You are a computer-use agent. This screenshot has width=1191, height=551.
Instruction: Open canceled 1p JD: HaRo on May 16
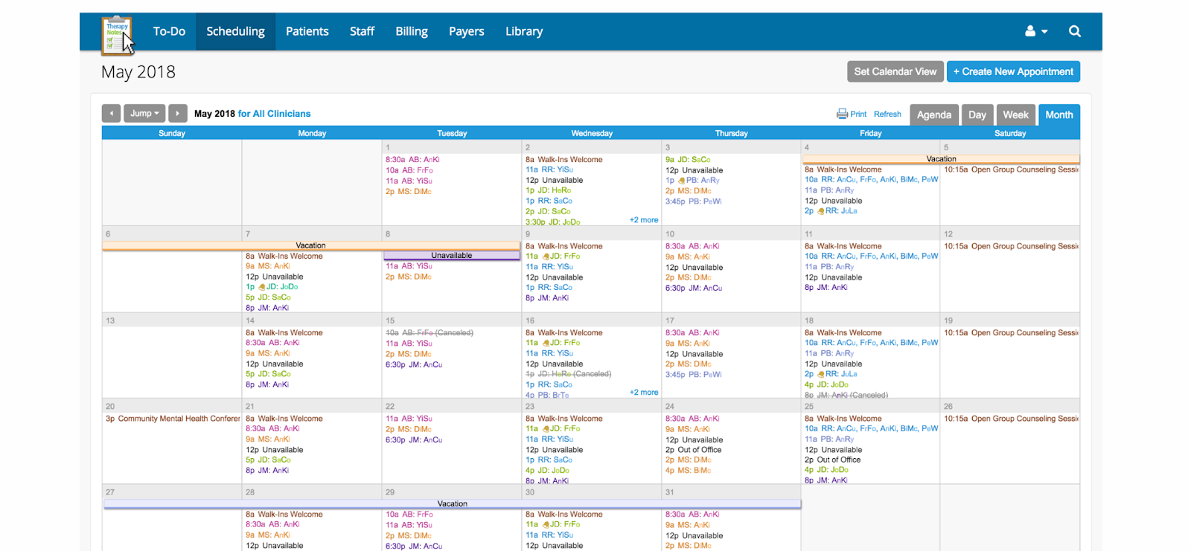click(568, 374)
